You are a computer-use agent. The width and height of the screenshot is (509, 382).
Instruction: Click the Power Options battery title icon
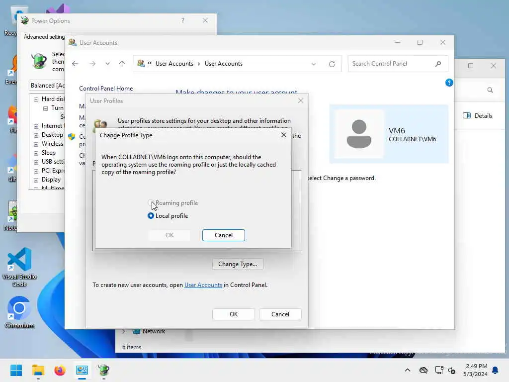click(25, 21)
